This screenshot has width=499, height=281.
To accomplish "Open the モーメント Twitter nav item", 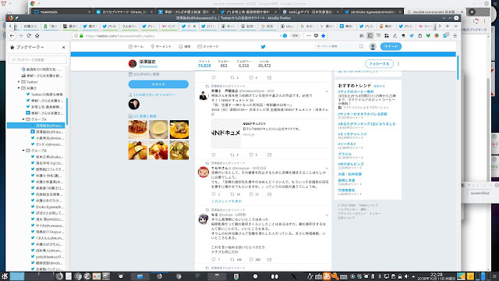I will (x=161, y=47).
